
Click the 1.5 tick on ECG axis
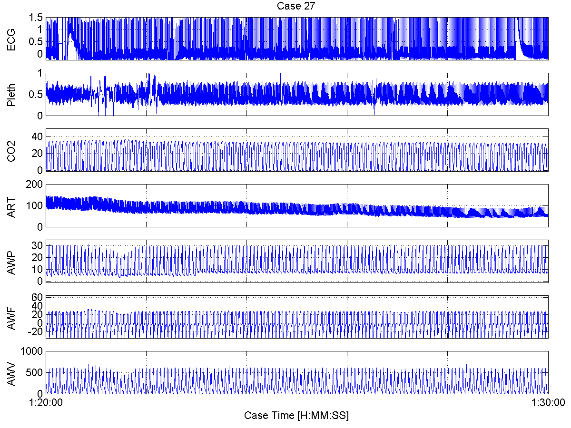tap(36, 18)
